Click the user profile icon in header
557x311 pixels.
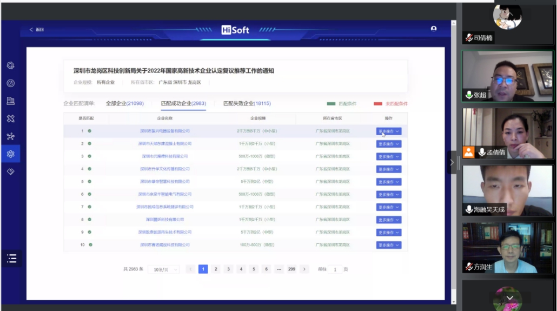pos(434,29)
